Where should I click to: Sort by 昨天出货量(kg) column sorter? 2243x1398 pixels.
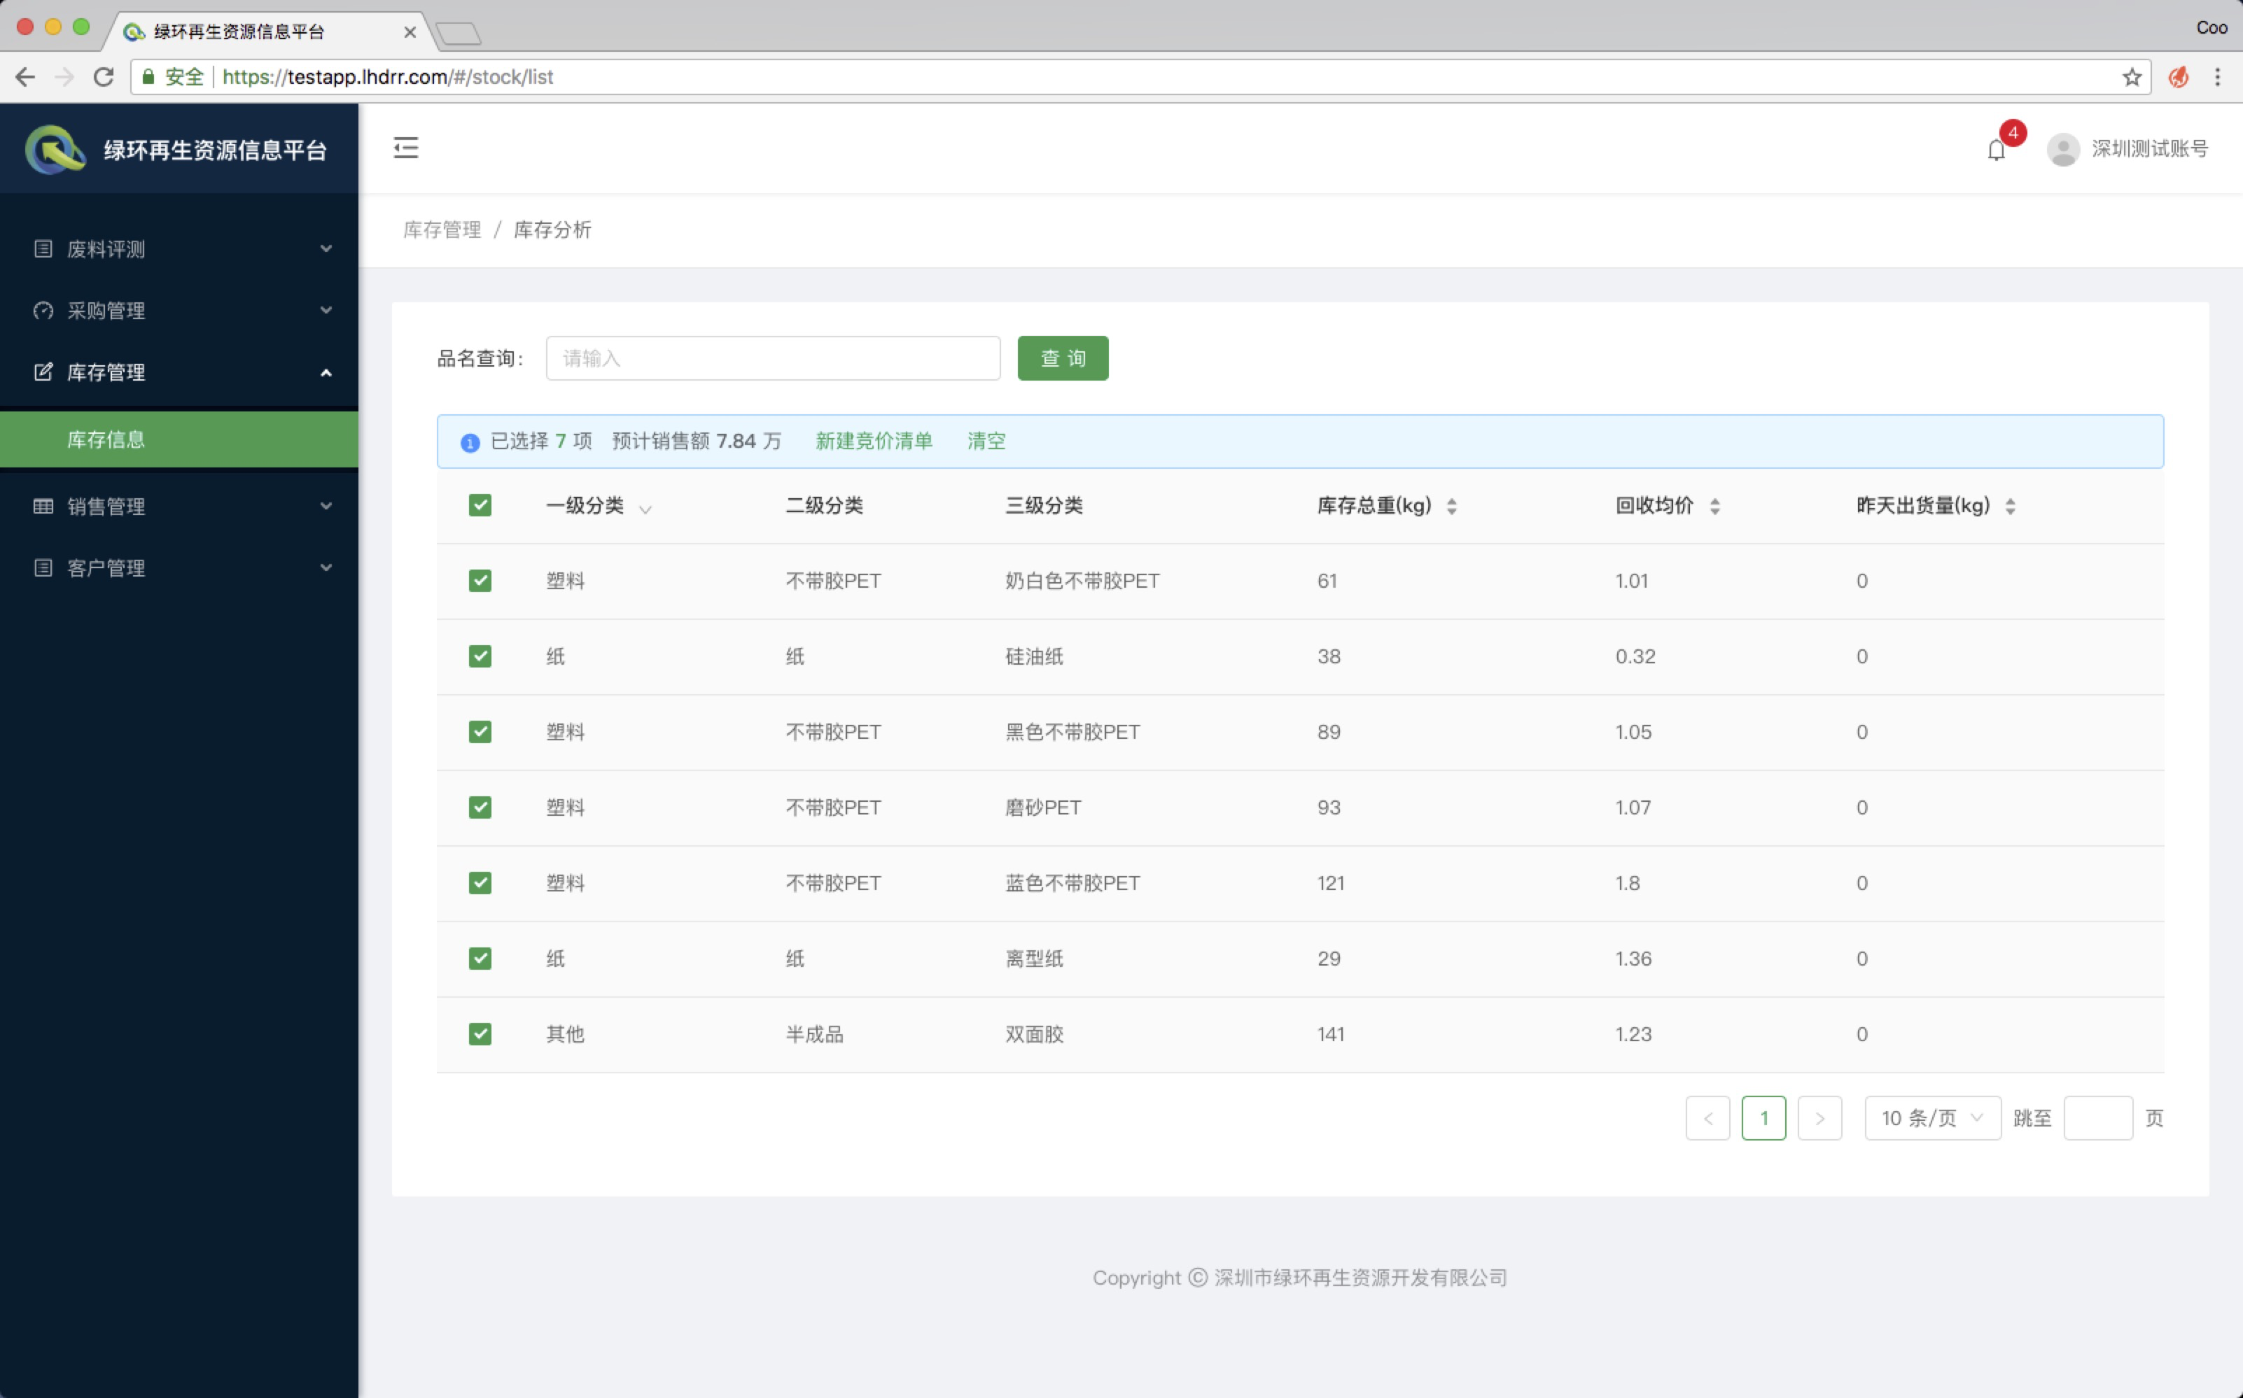click(2009, 507)
